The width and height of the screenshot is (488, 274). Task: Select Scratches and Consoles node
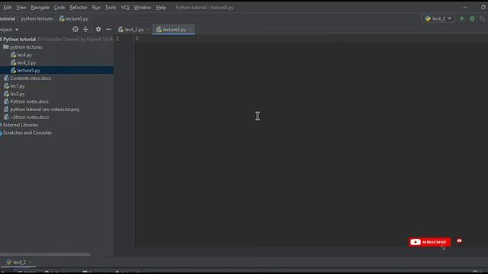coord(27,132)
